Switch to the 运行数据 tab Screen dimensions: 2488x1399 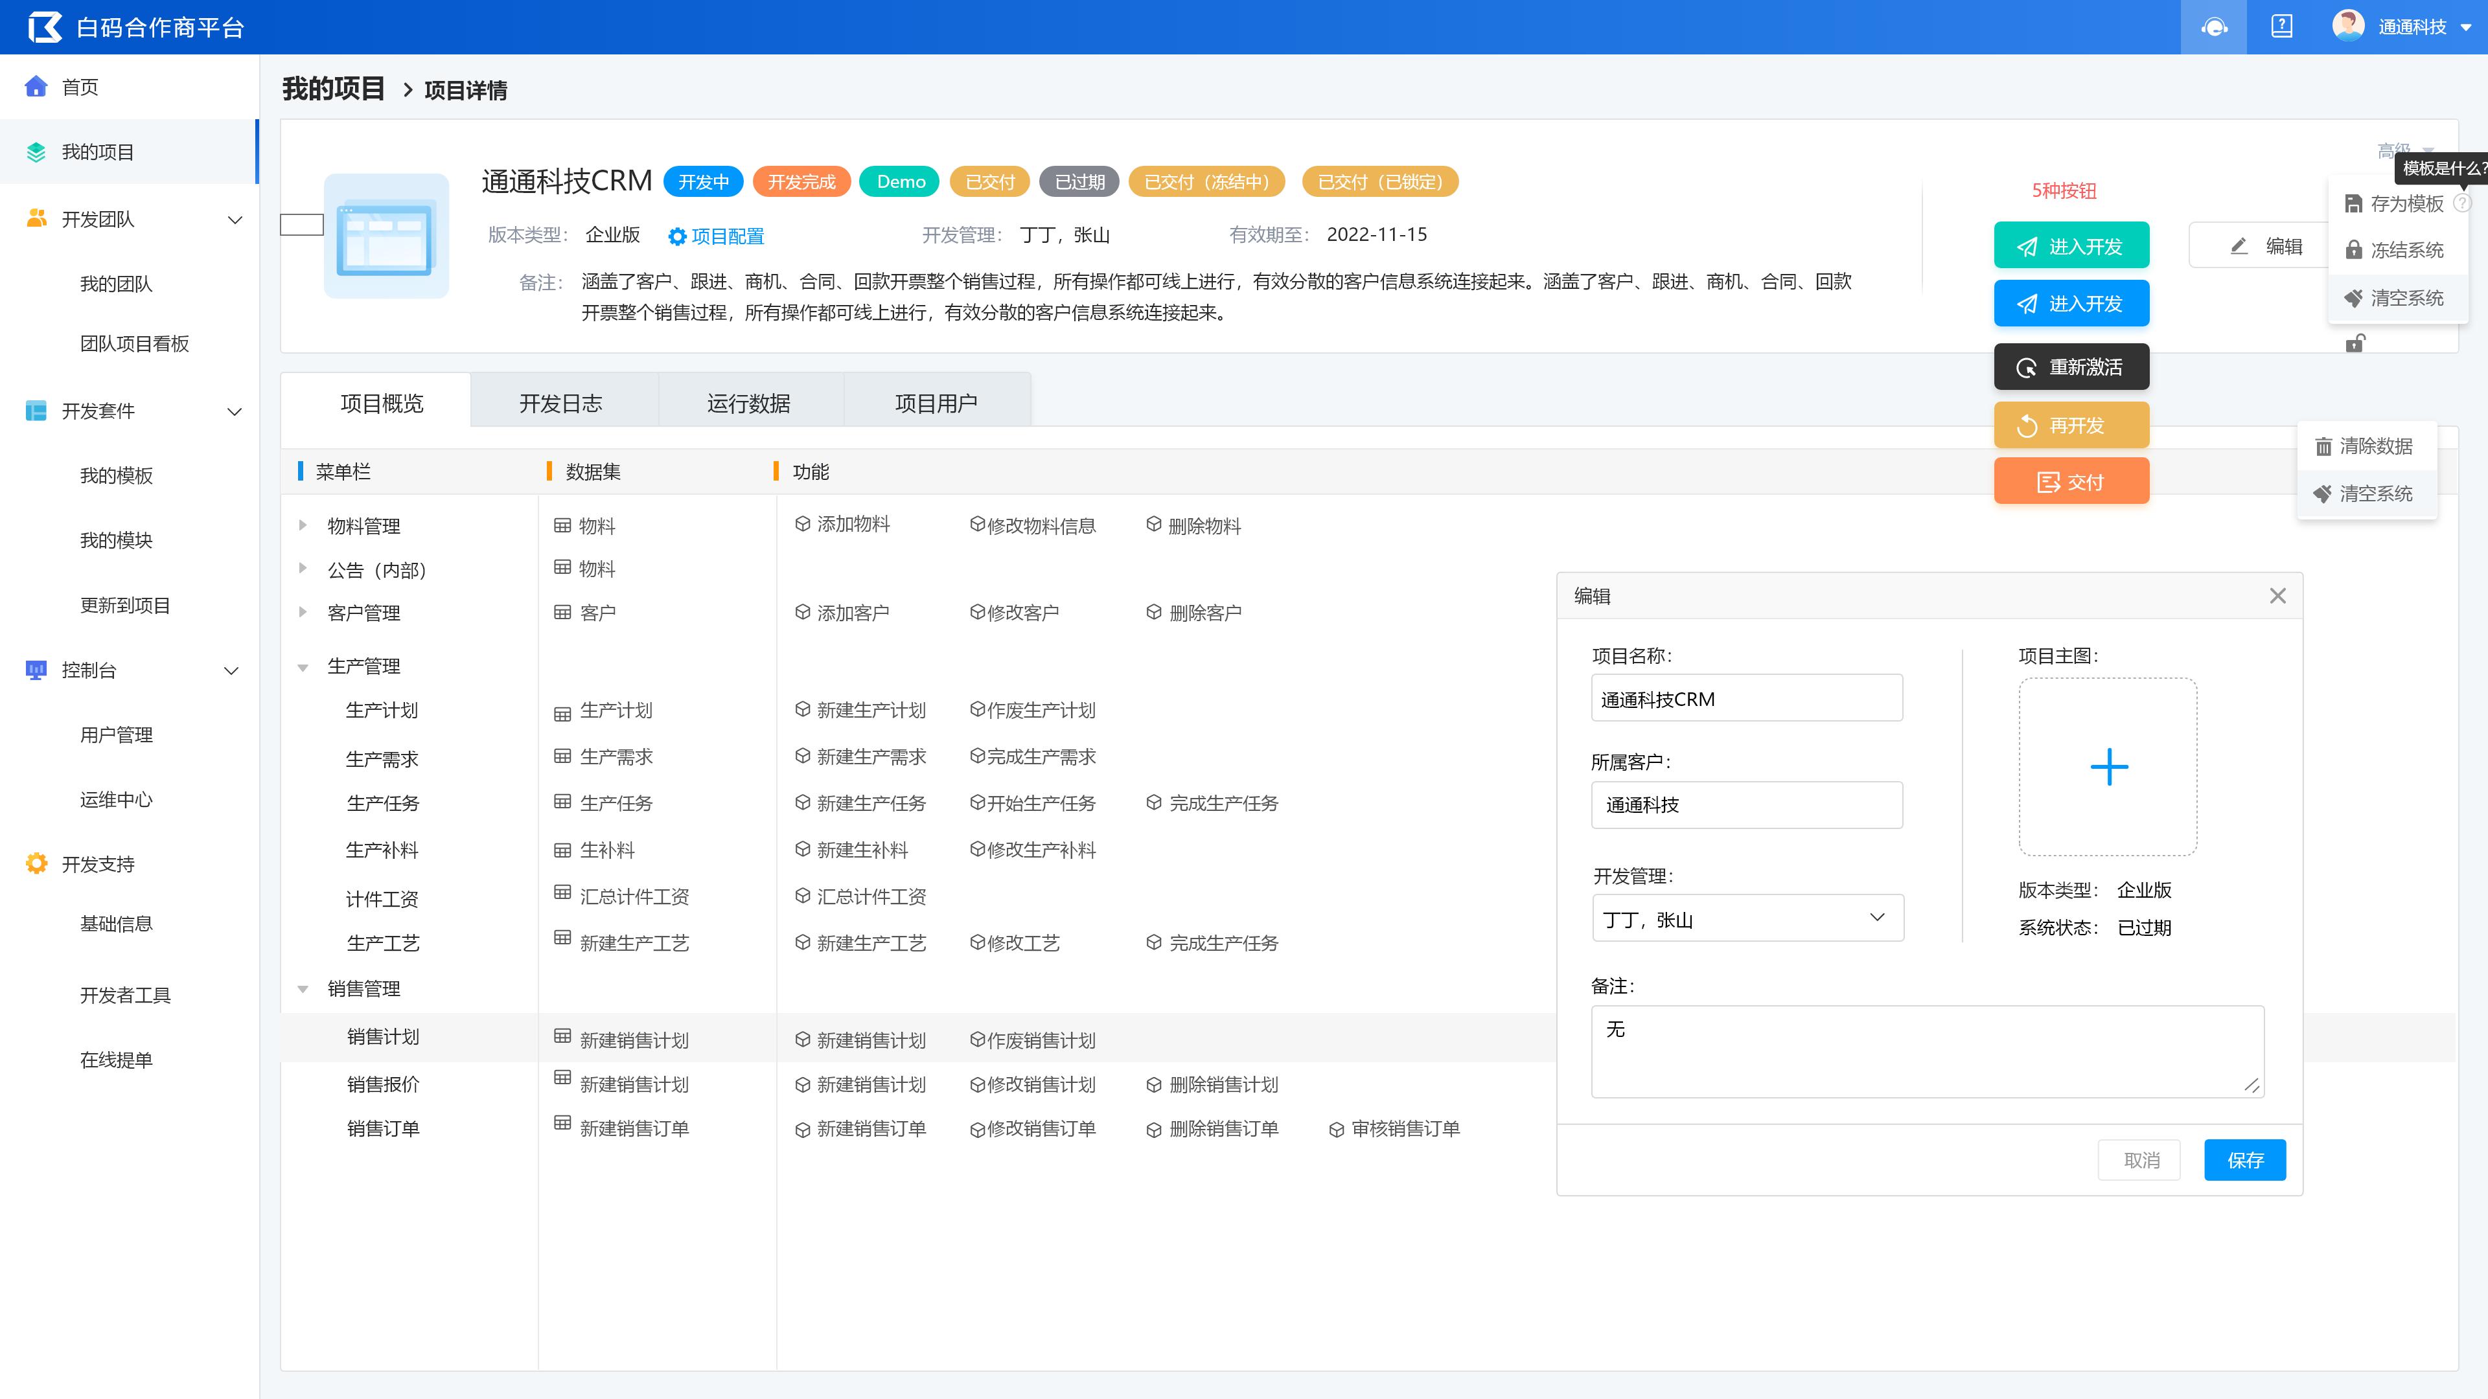[x=747, y=402]
